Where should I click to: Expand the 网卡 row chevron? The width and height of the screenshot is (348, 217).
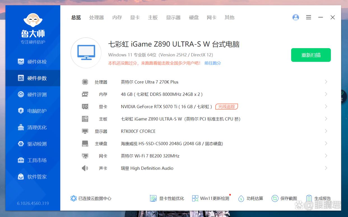326,156
